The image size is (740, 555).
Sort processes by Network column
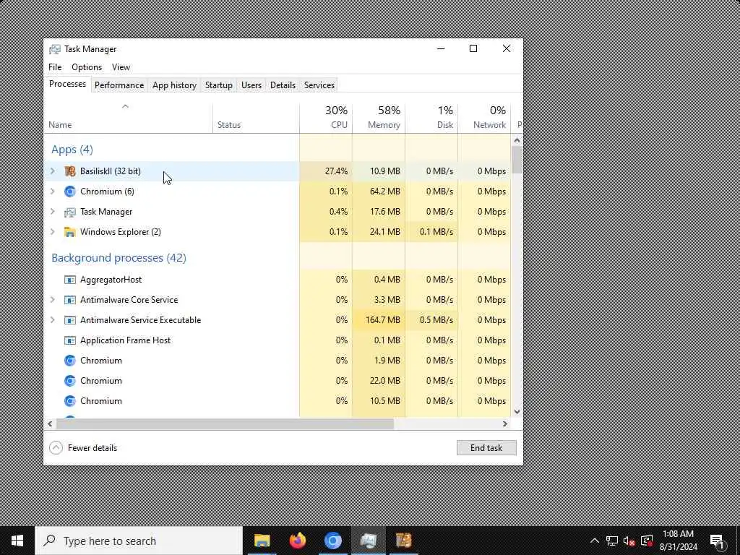[x=485, y=118]
